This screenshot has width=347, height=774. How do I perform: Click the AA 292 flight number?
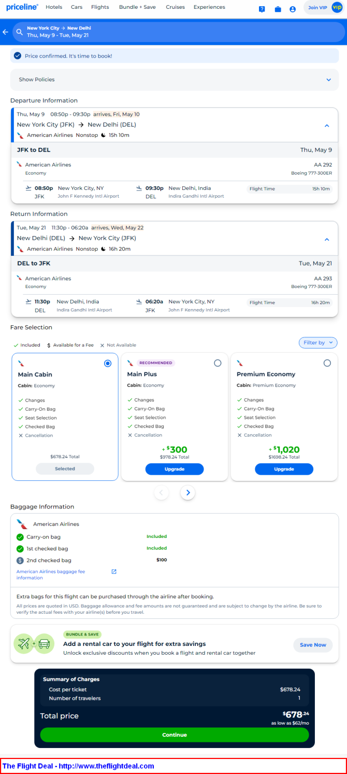pyautogui.click(x=323, y=164)
